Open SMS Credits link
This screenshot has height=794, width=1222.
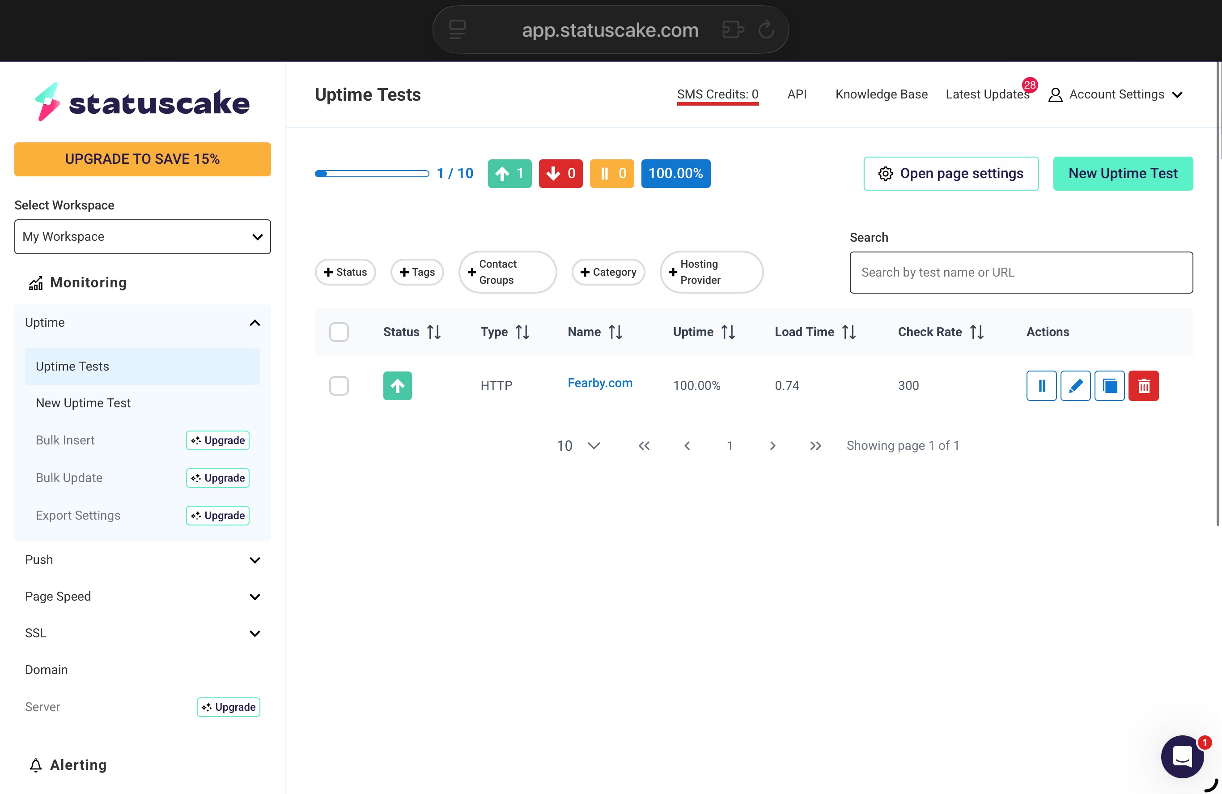pos(717,94)
